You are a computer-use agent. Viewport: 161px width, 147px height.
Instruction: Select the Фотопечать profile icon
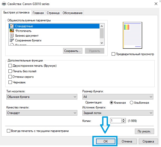(12, 31)
